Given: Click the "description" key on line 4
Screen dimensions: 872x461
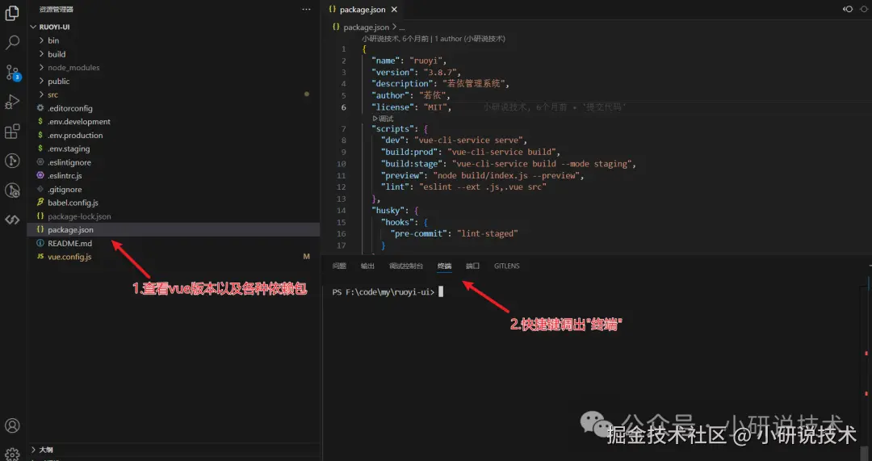Looking at the screenshot, I should tap(401, 83).
